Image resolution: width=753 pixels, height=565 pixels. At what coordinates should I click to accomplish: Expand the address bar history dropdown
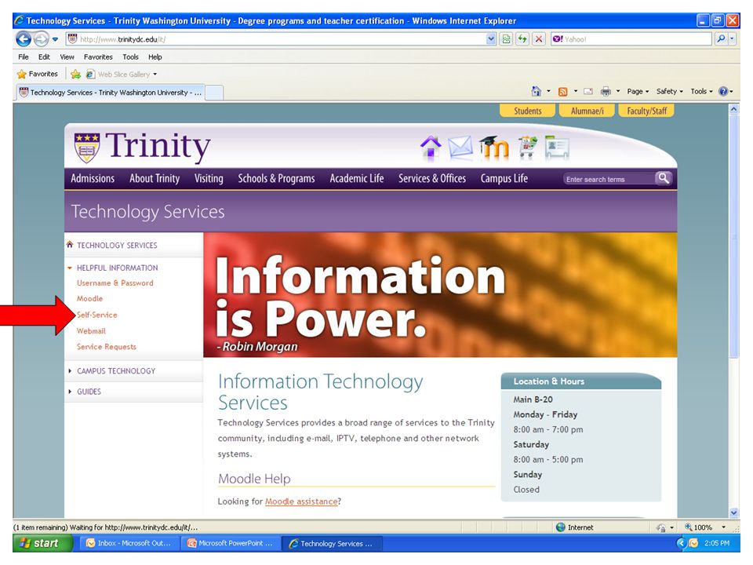click(x=491, y=39)
